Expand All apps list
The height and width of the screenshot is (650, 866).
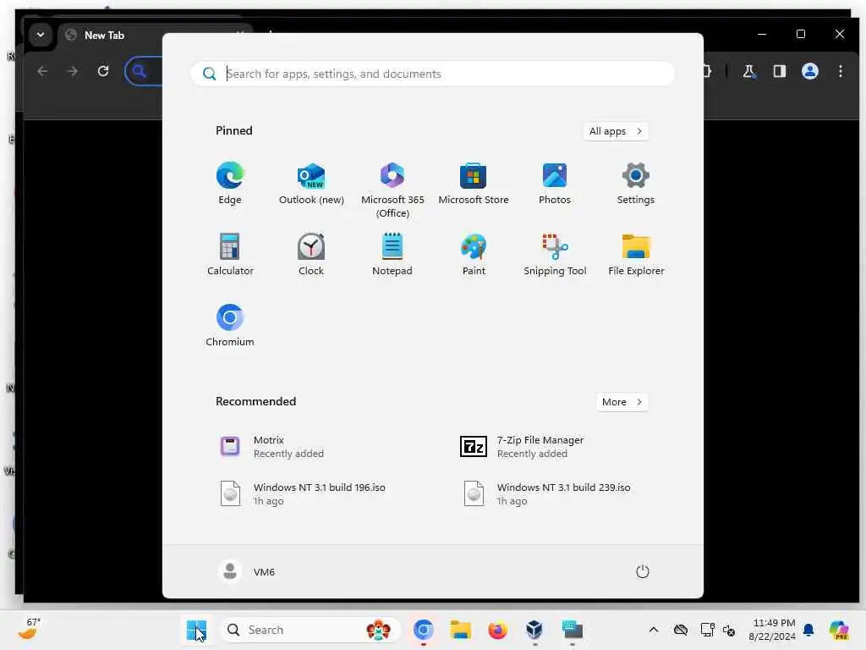616,131
